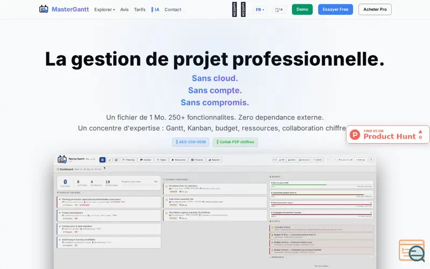Open the Settings button in preview
The image size is (430, 269).
360,160
